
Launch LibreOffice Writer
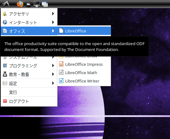pyautogui.click(x=84, y=81)
